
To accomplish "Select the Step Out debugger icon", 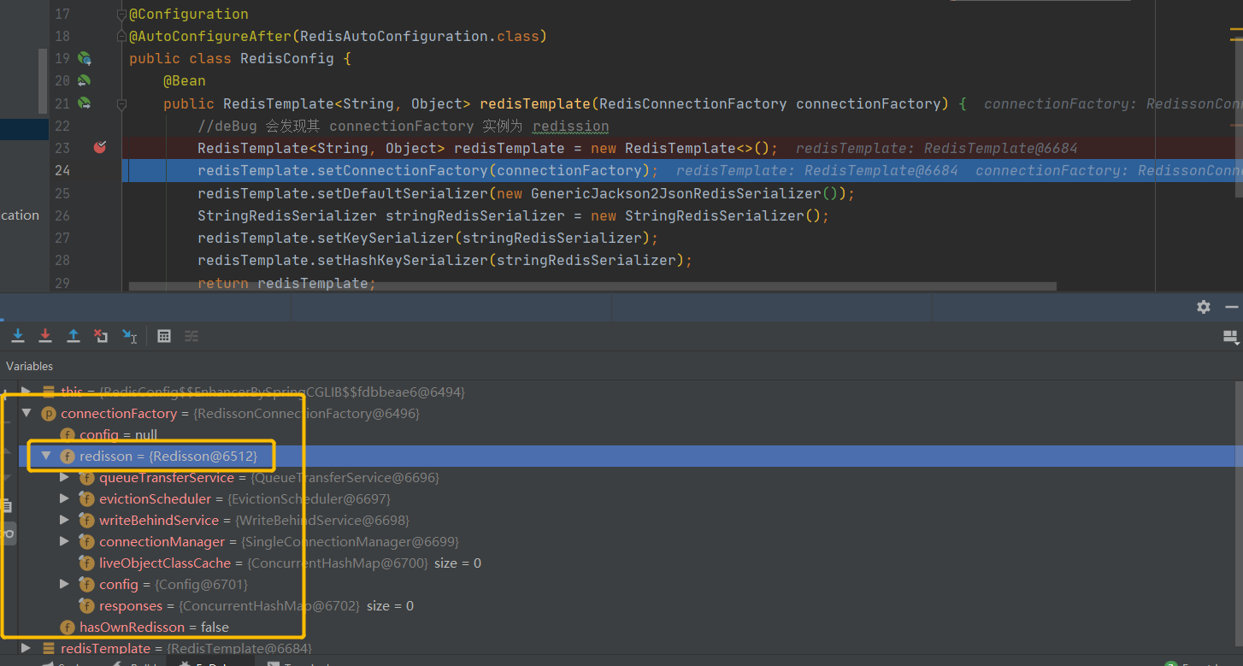I will tap(73, 335).
